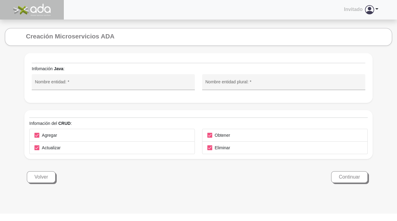Toggle the Actualizar checkbox

coord(37,148)
